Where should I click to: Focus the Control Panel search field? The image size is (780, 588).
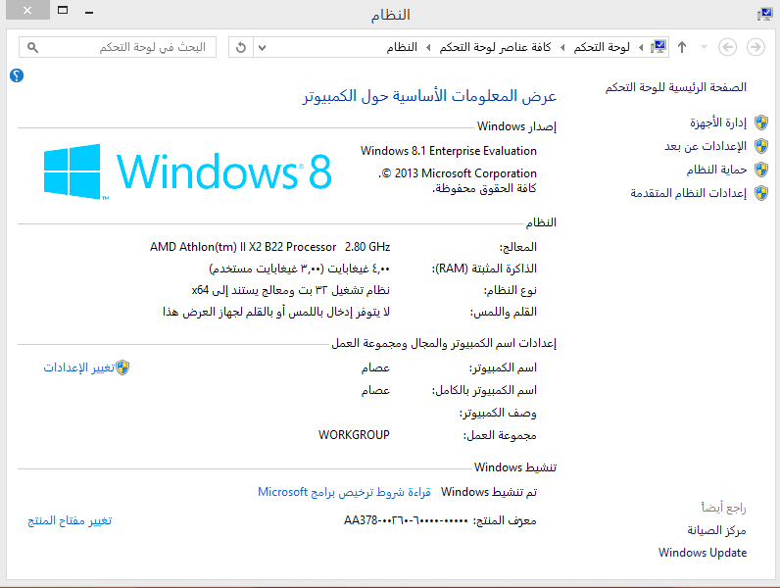tap(118, 47)
